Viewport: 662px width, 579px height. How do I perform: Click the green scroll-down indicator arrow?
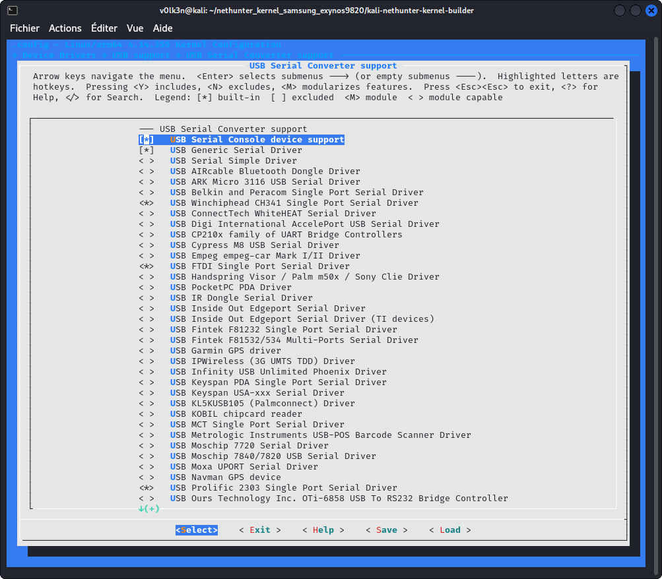click(x=142, y=508)
